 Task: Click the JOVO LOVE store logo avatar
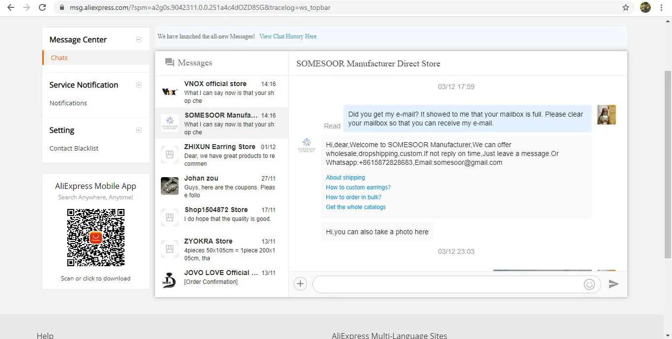click(170, 279)
